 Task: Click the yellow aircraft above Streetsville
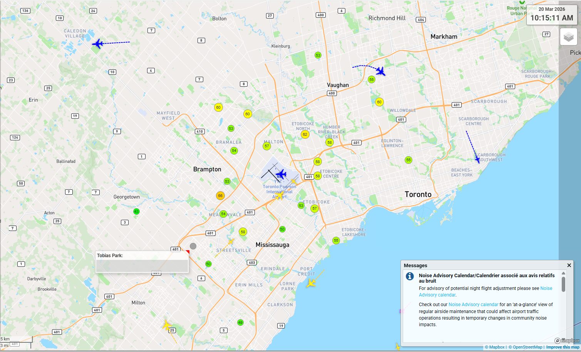point(231,242)
